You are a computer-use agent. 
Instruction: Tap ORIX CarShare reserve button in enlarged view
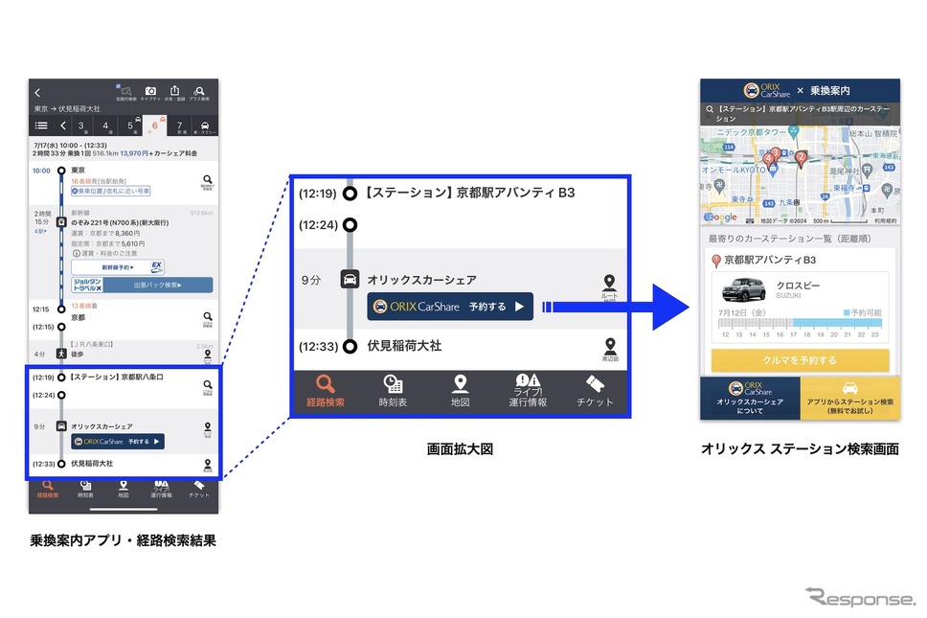pyautogui.click(x=450, y=307)
